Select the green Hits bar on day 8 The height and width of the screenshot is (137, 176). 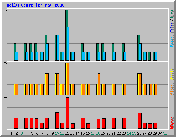(46, 48)
